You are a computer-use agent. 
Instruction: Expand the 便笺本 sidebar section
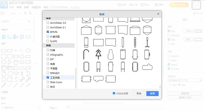point(5,30)
